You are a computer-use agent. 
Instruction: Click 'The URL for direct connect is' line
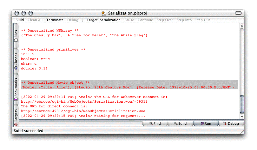point(54,106)
